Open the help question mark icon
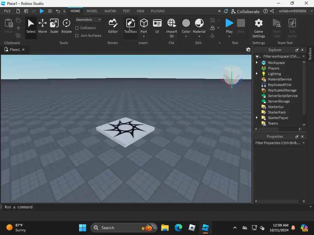Screen dimensions: 314x235 point(265,11)
